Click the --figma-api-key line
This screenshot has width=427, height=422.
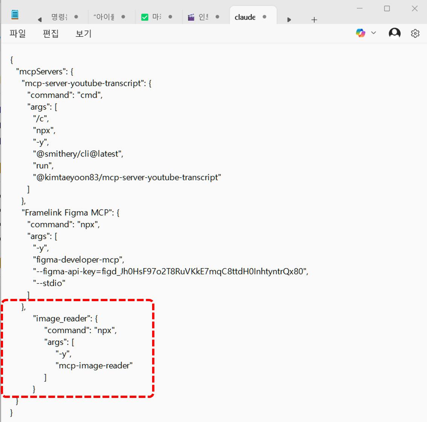click(x=171, y=271)
